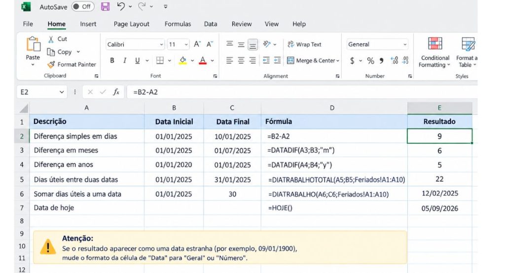
Task: Click the Increase Decimal icon
Action: coord(394,61)
